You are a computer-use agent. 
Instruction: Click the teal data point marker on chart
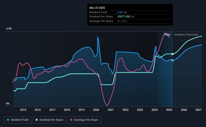tap(172, 54)
